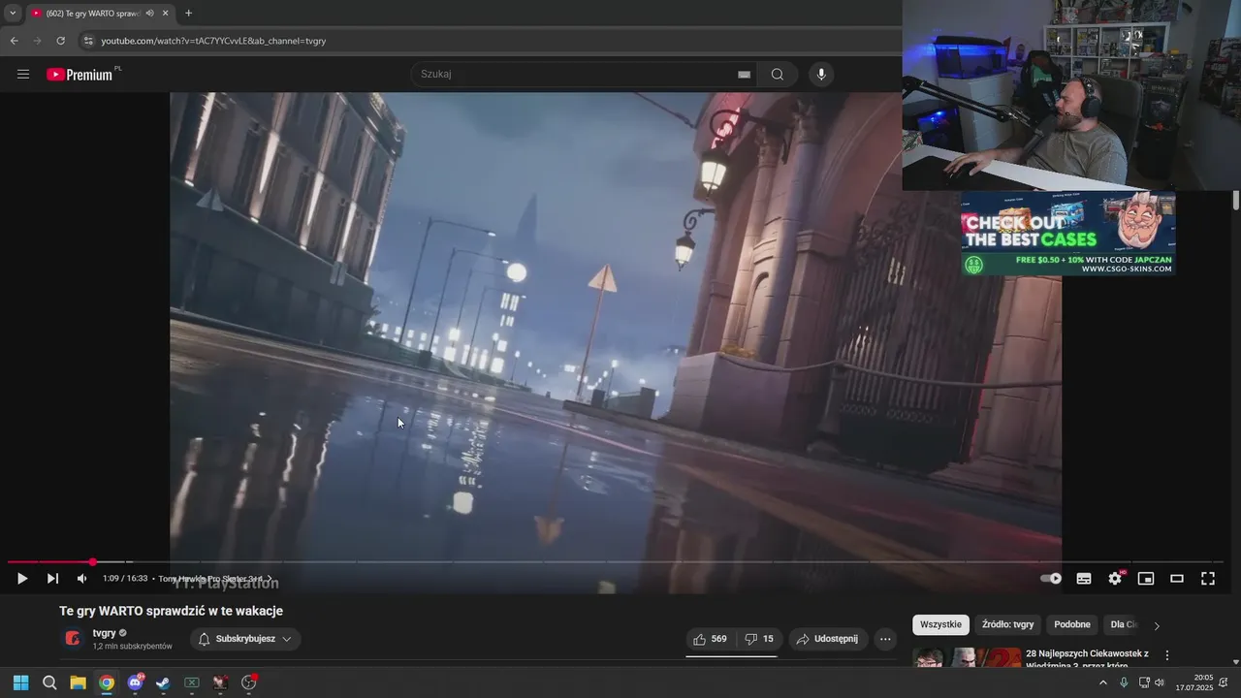The image size is (1241, 698).
Task: Reload the page in the browser
Action: click(x=60, y=41)
